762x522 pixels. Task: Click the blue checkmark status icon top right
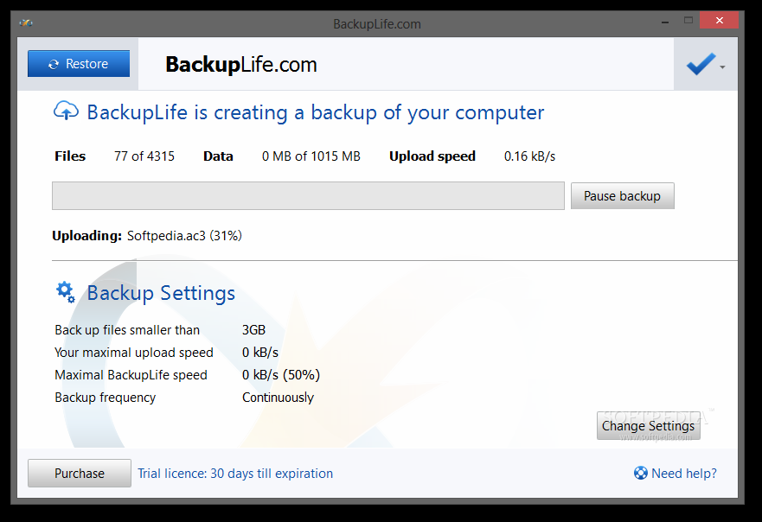coord(702,63)
